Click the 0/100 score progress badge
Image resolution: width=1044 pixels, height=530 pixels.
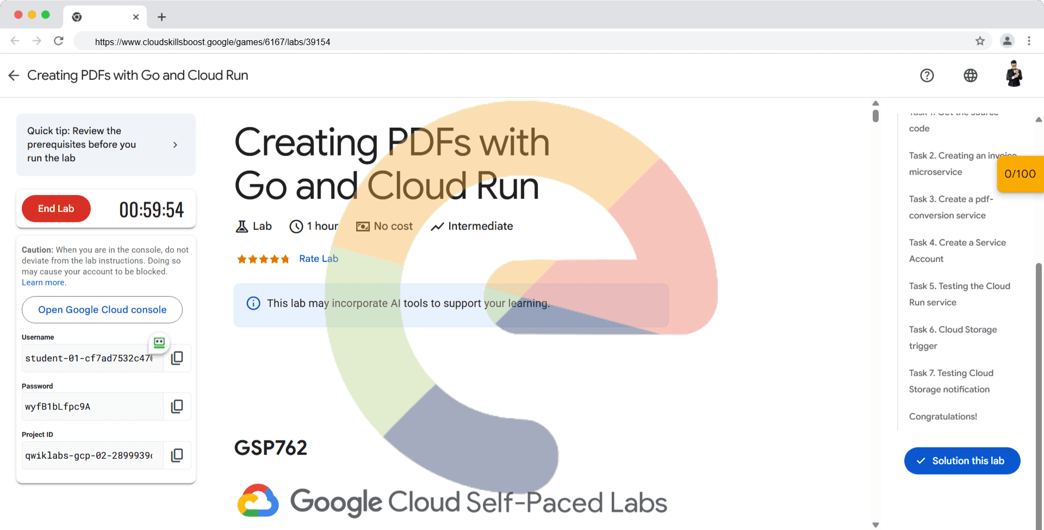pos(1020,174)
